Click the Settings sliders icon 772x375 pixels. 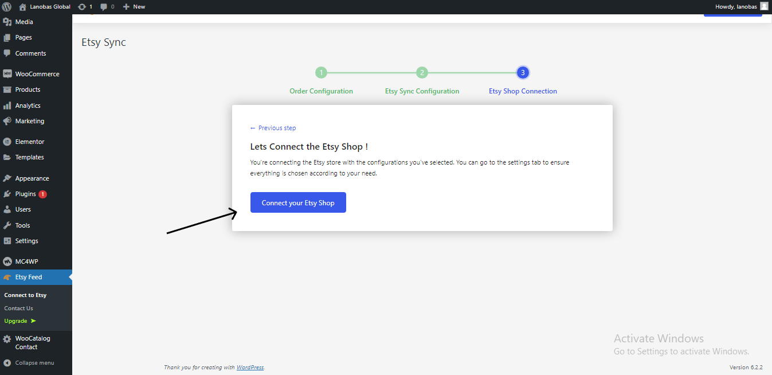[7, 241]
